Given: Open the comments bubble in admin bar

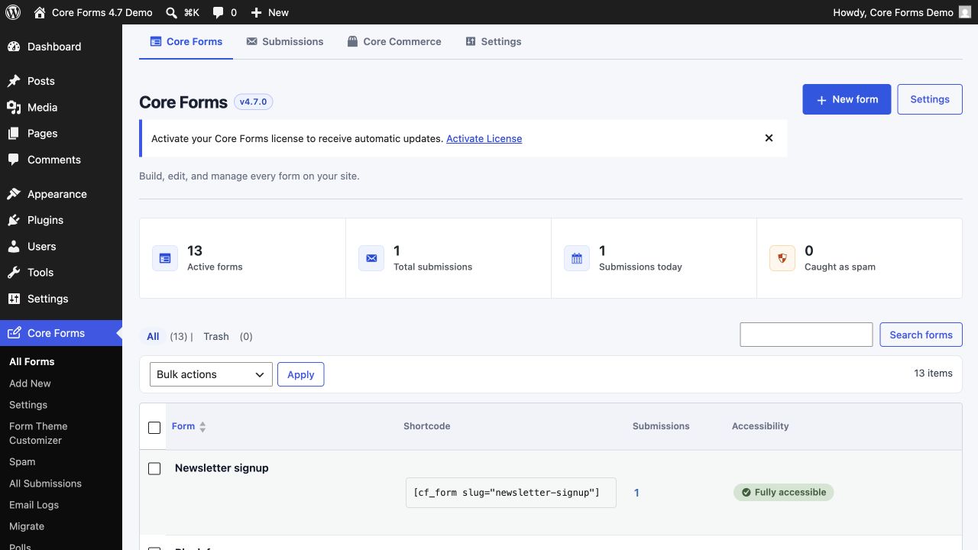Looking at the screenshot, I should tap(219, 13).
